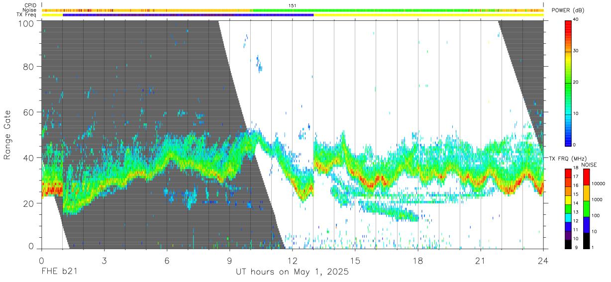Click the TX Freq bar label

tap(26, 15)
